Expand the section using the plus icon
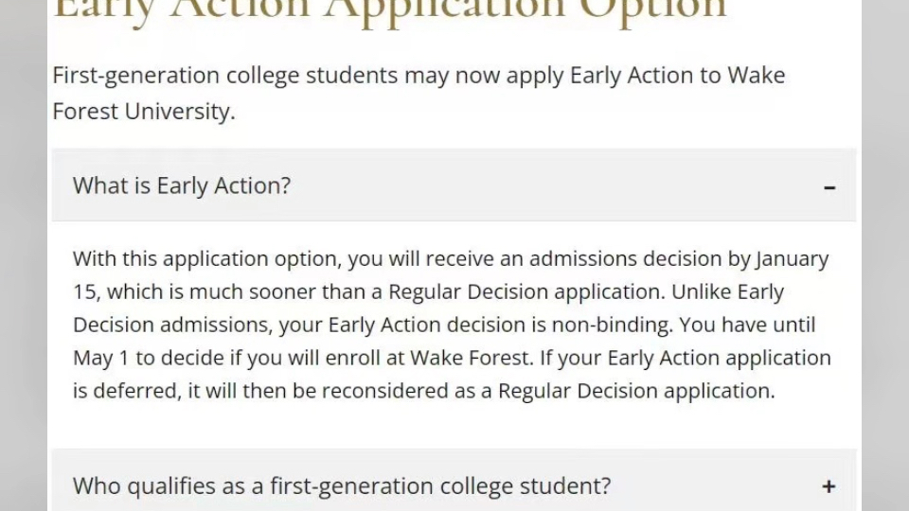 [x=829, y=486]
